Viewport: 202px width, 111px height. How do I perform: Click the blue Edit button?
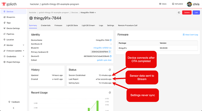(x=196, y=12)
